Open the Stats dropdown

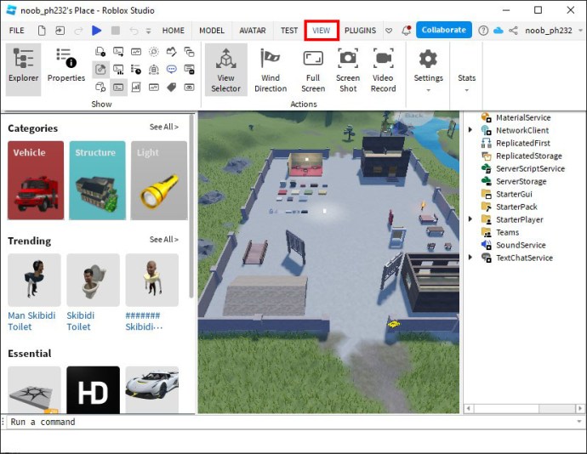point(466,81)
